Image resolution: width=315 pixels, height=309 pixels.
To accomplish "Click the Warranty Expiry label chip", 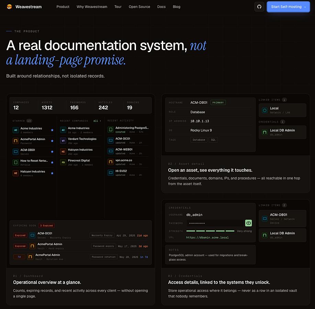I will 102,235.
